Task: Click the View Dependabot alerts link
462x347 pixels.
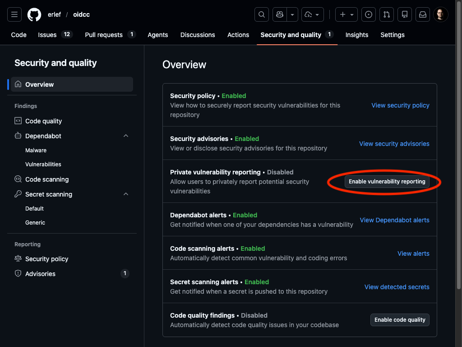Action: 394,220
